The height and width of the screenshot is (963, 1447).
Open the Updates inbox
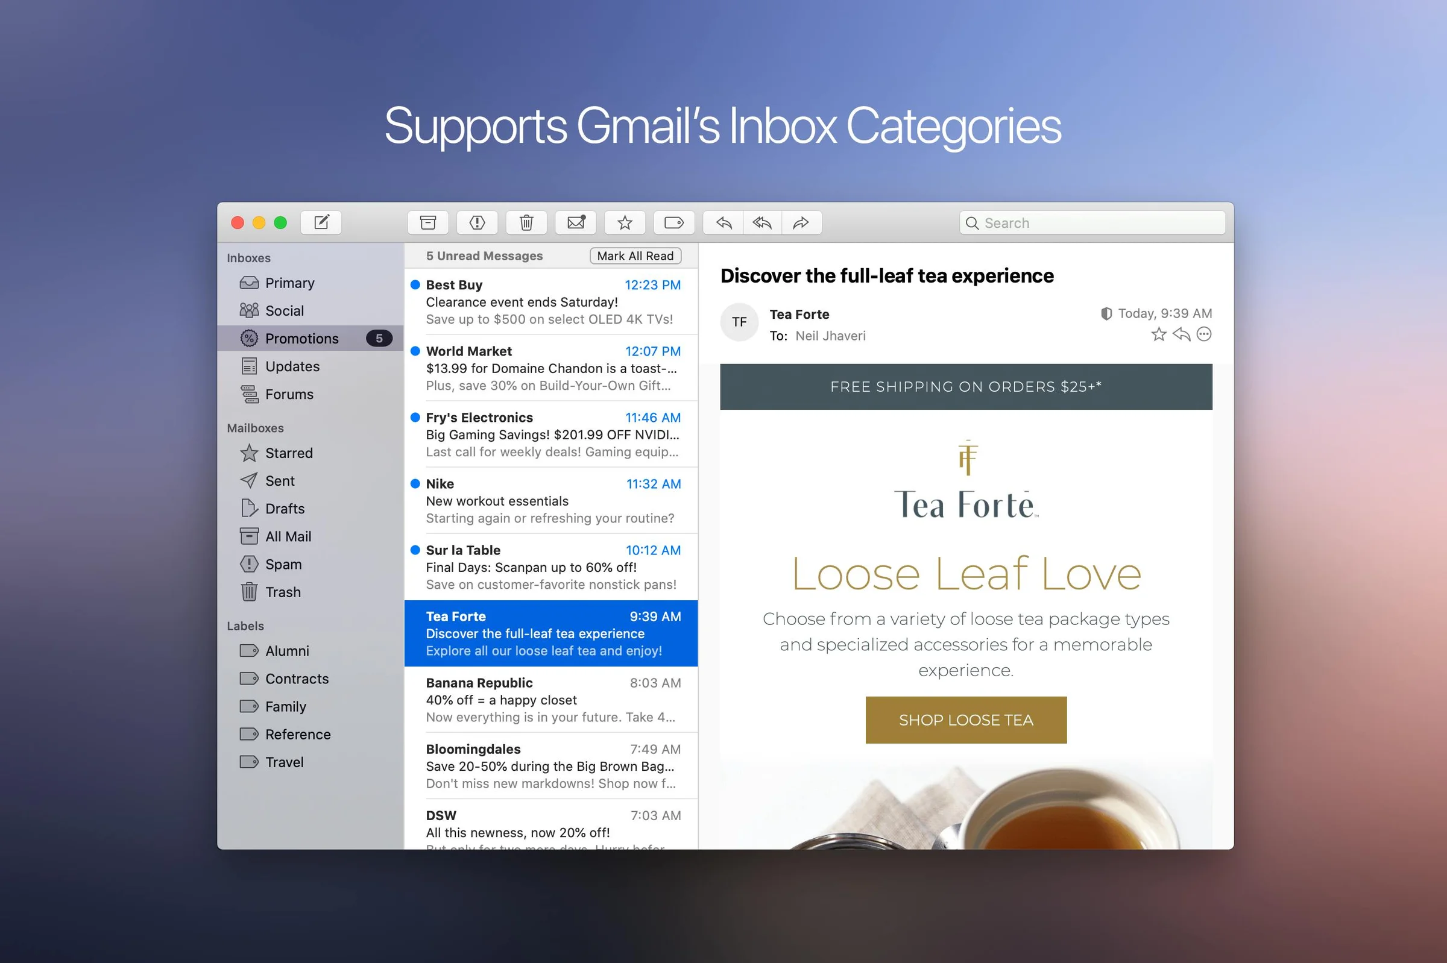(x=311, y=366)
